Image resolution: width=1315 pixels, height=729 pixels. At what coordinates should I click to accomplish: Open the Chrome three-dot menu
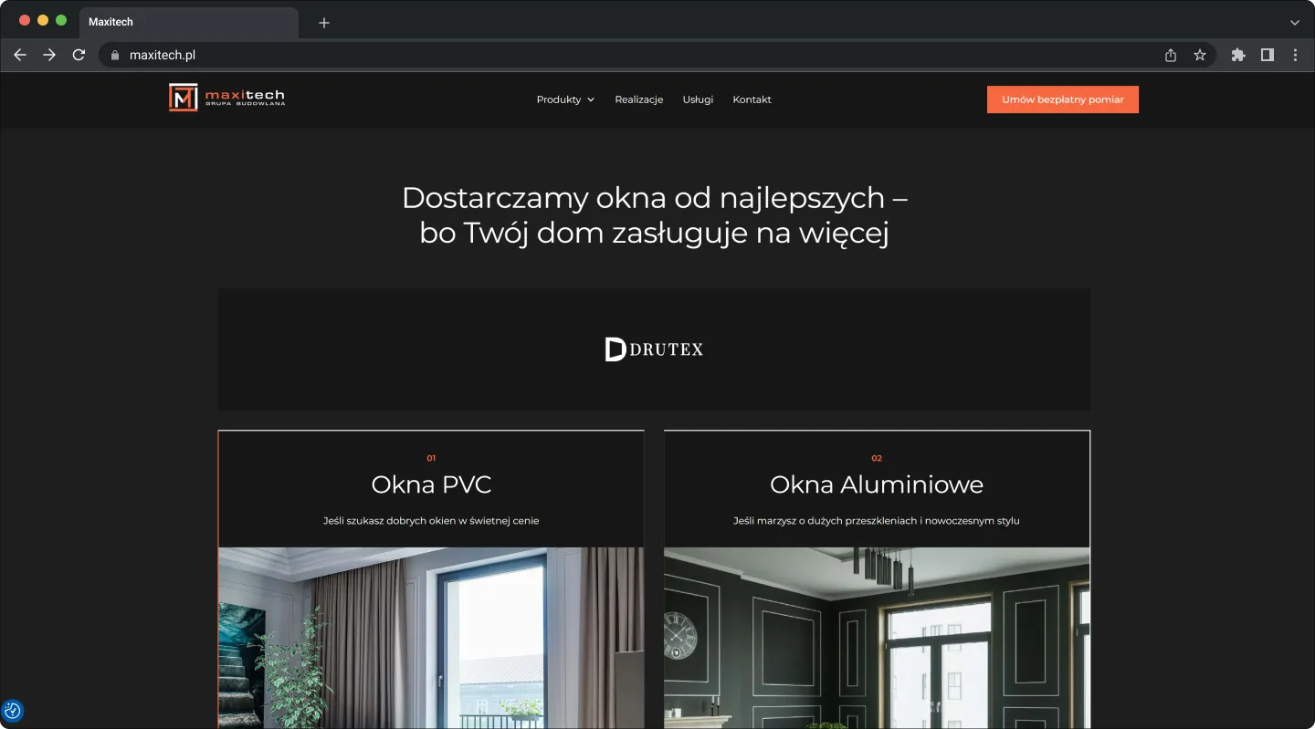pos(1296,55)
